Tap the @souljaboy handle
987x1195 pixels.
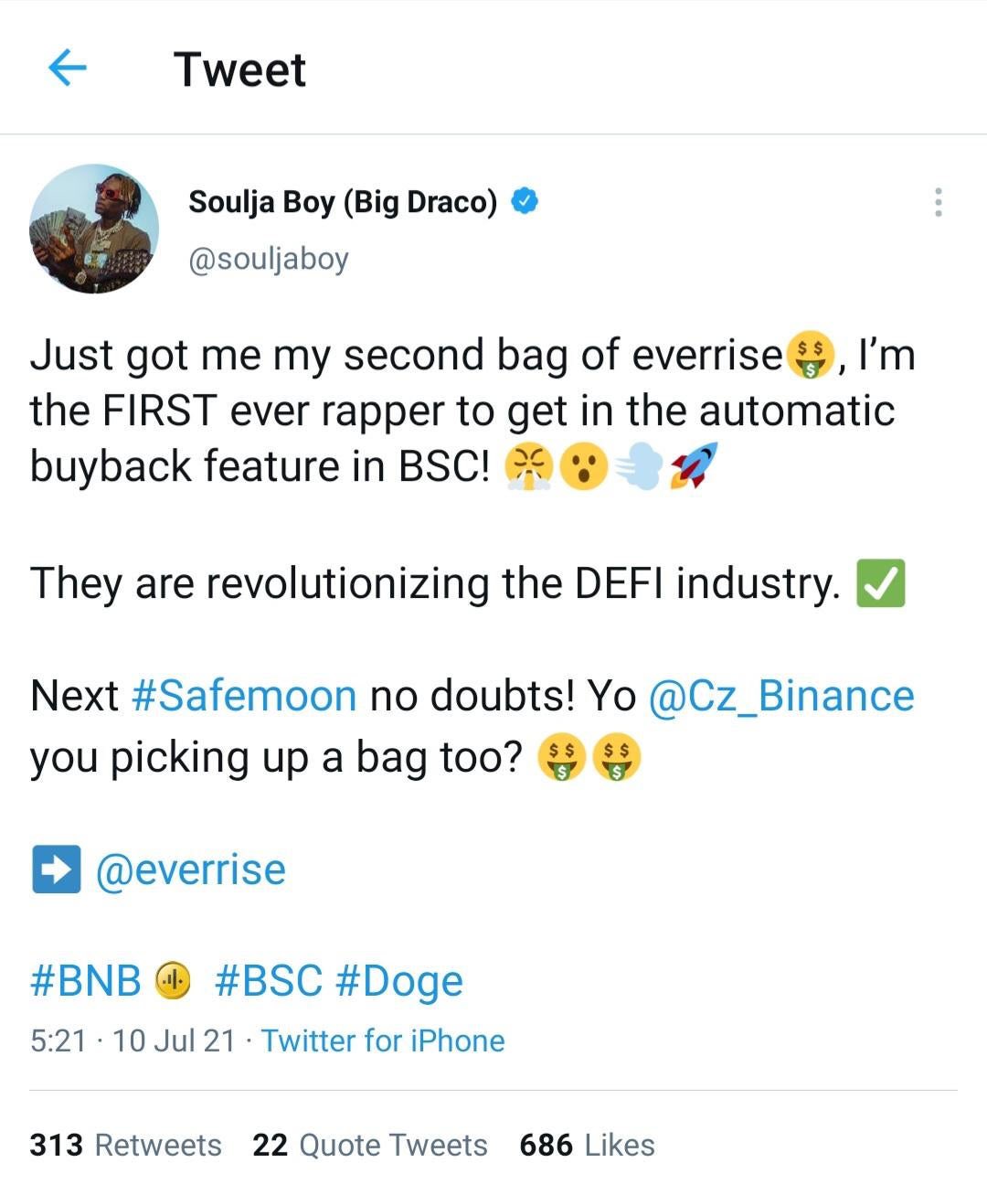[269, 259]
